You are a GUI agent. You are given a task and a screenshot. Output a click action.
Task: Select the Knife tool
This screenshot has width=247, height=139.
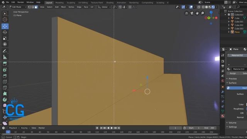(x=5, y=88)
